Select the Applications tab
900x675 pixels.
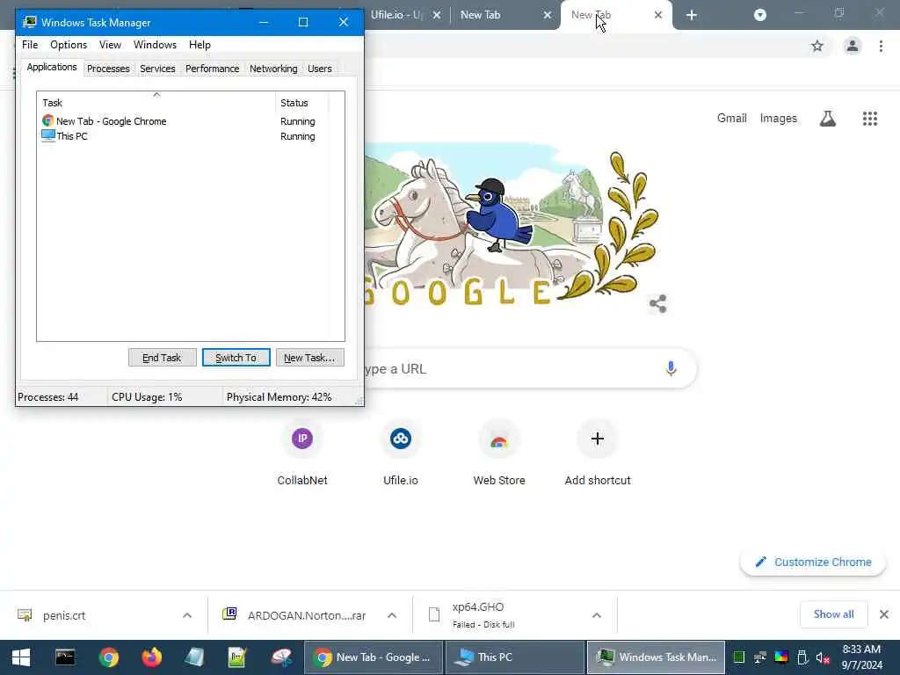click(x=52, y=67)
